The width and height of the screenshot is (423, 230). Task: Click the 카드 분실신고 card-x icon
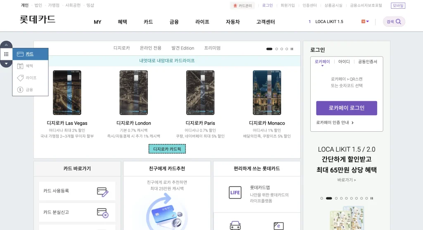click(102, 213)
